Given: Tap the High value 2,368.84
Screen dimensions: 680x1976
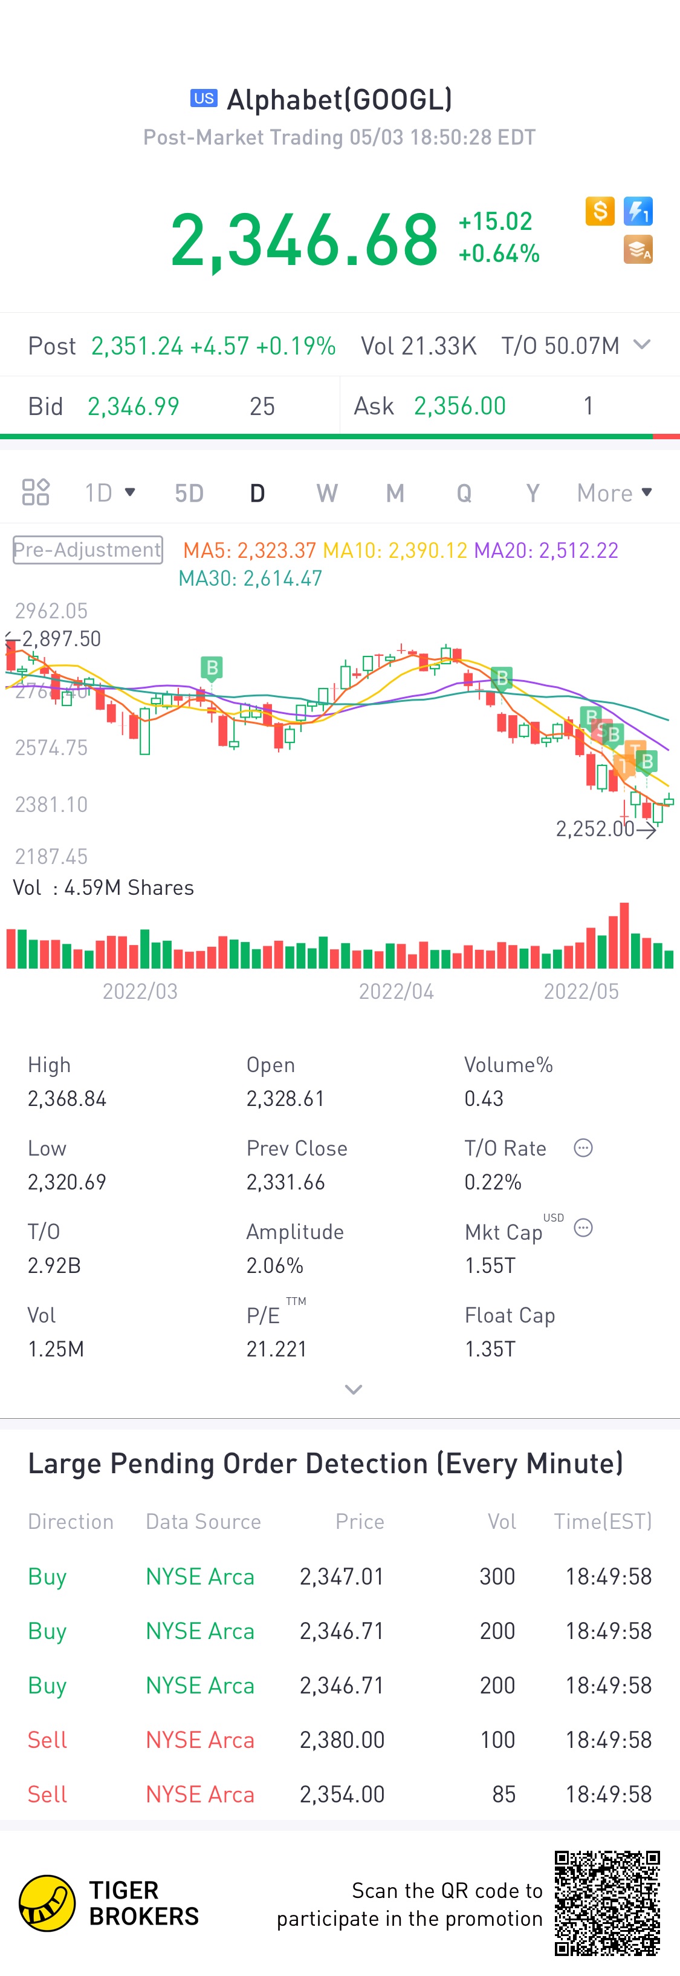Looking at the screenshot, I should 66,1099.
